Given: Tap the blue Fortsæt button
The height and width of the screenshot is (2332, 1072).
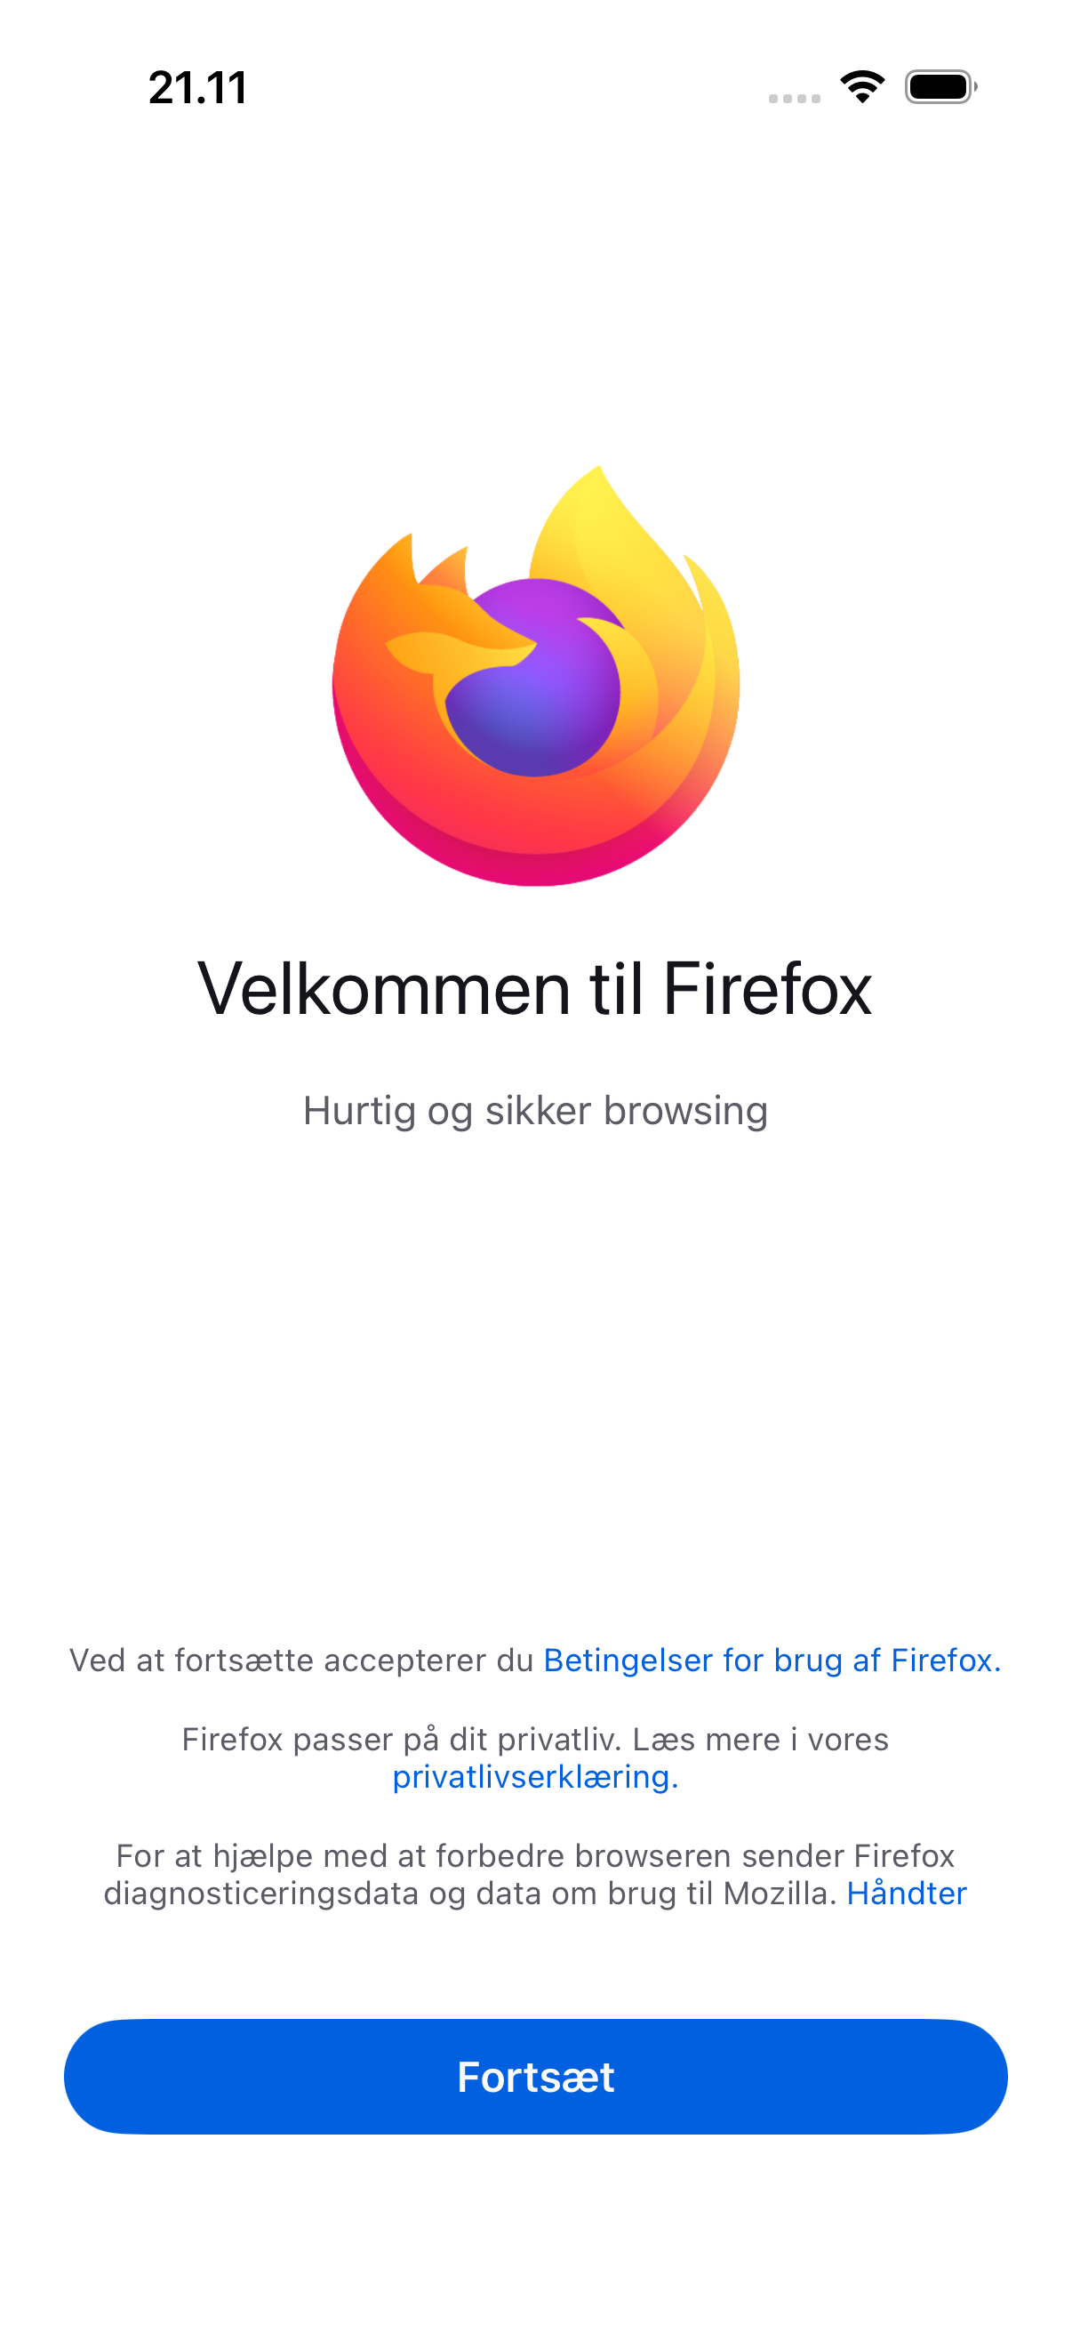Looking at the screenshot, I should click(535, 2077).
